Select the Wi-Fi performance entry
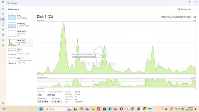The width and height of the screenshot is (199, 112). pyautogui.click(x=20, y=51)
